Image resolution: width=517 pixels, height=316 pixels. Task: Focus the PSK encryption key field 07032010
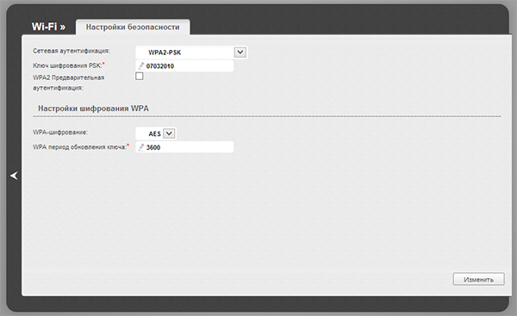coord(184,66)
